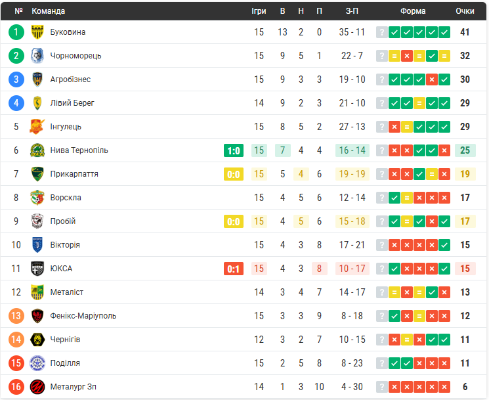Click the Чорноморець team crest
The image size is (489, 400).
coord(37,56)
